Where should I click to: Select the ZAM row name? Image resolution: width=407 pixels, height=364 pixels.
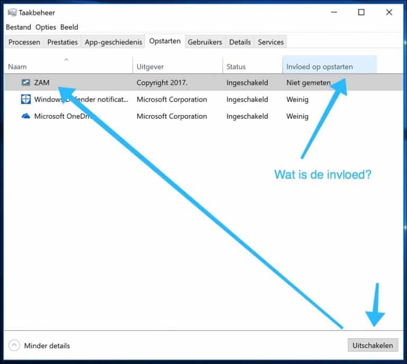tap(41, 83)
